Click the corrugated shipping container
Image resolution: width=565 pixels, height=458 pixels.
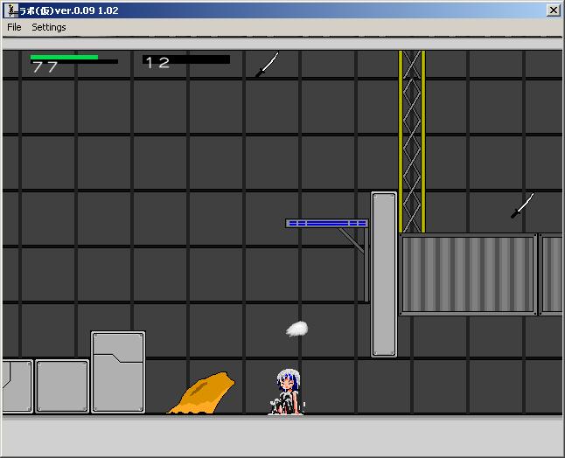coord(468,274)
